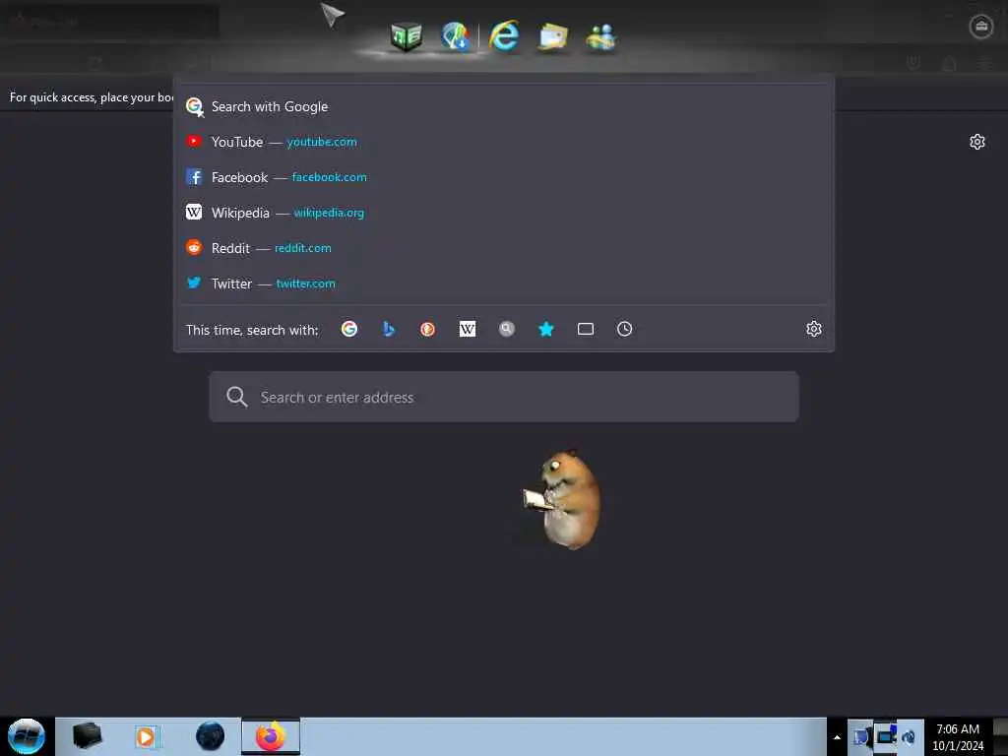Select the Wikipedia suggestion row
Image resolution: width=1008 pixels, height=756 pixels.
(504, 213)
